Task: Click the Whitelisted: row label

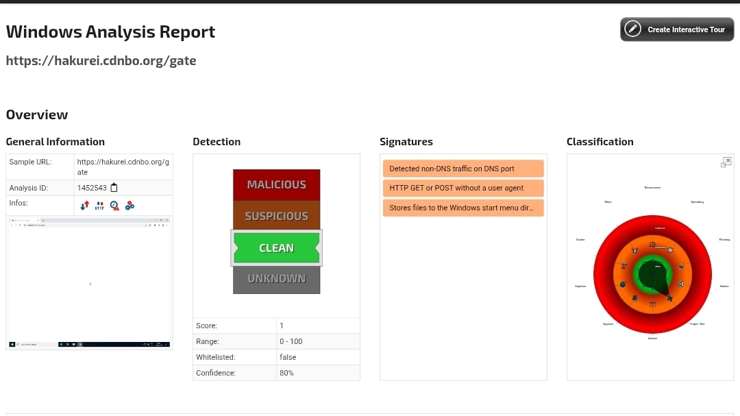Action: tap(215, 357)
